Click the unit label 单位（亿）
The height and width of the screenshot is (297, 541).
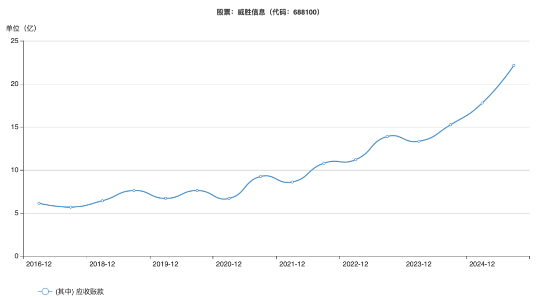21,29
